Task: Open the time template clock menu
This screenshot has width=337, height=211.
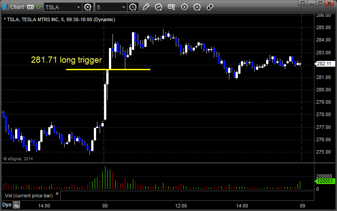Action: 133,7
